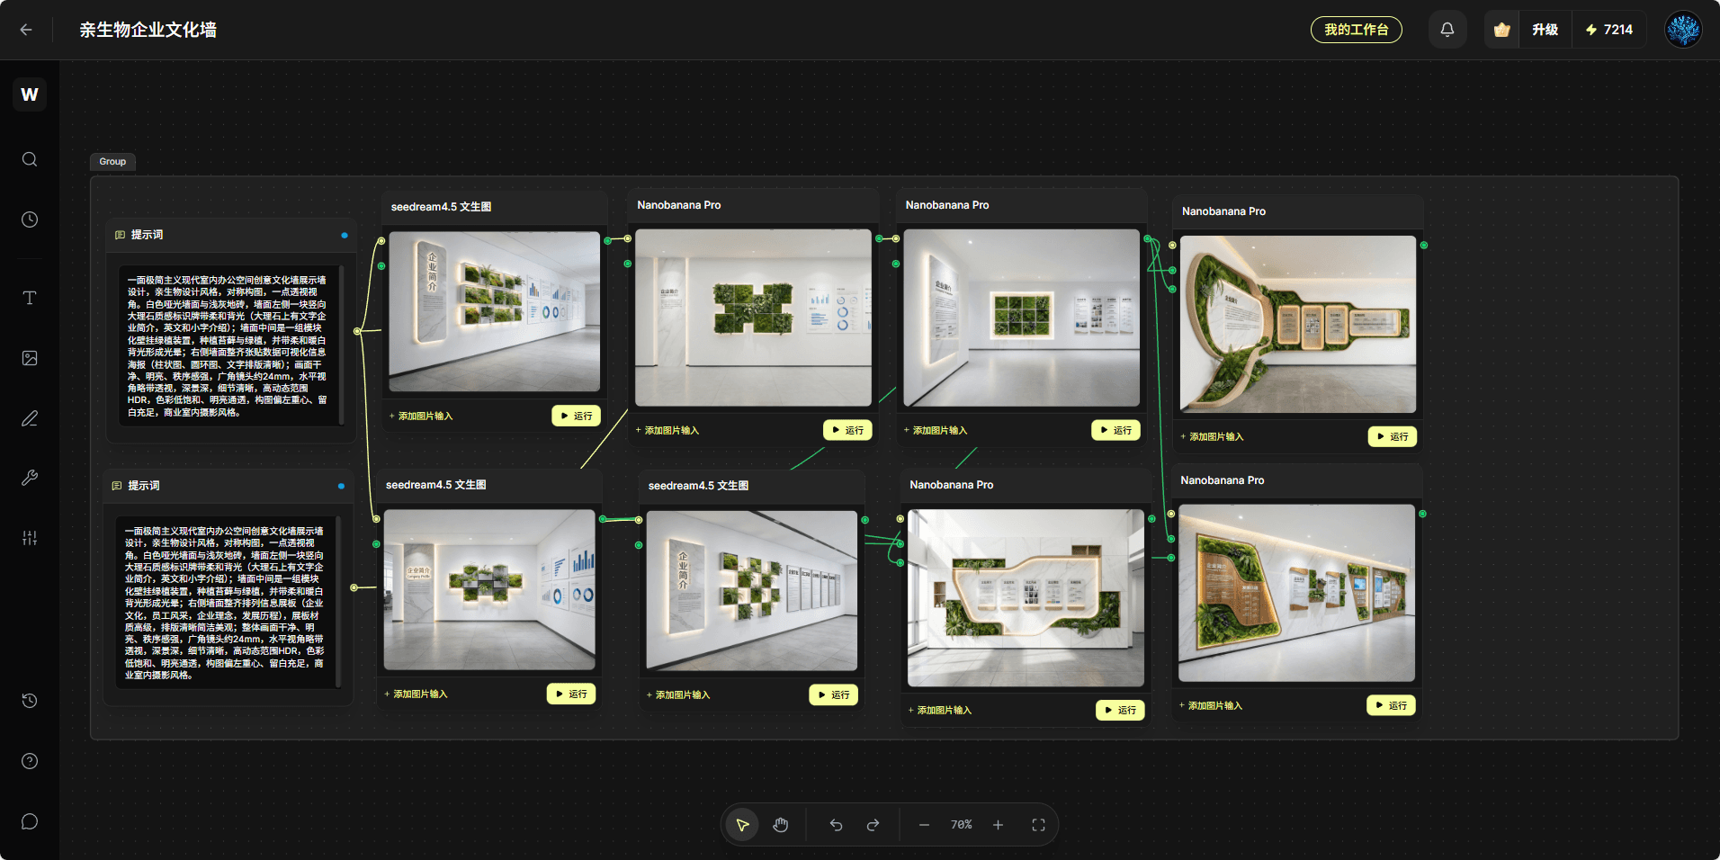
Task: Switch to the hand pan tool
Action: 780,825
